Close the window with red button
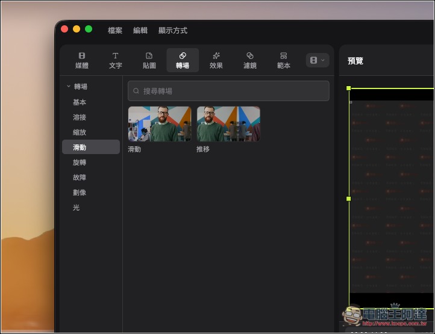The width and height of the screenshot is (435, 334). point(64,29)
